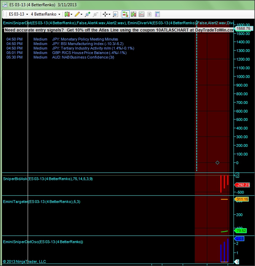Click the greyed Zoom Out magnifier icon

pos(95,14)
